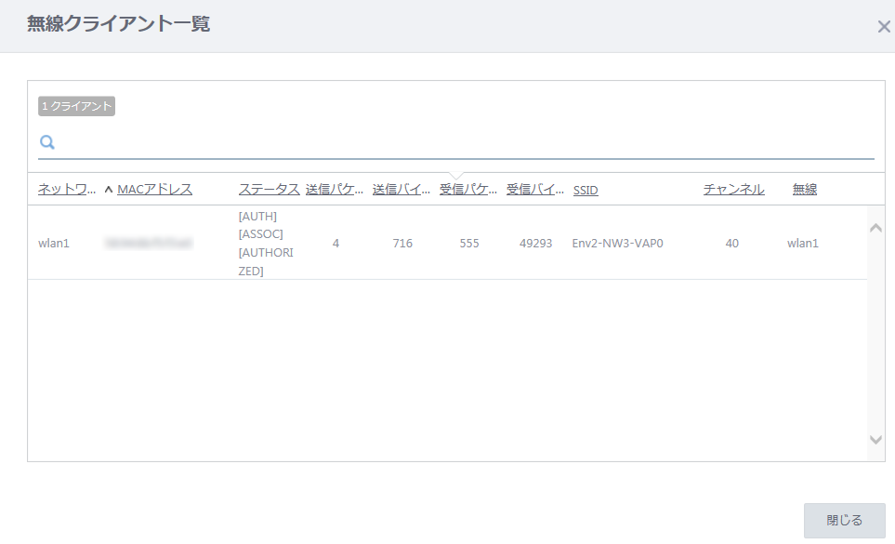Sort by 受信バイ... column header
This screenshot has height=544, width=895.
click(x=534, y=190)
